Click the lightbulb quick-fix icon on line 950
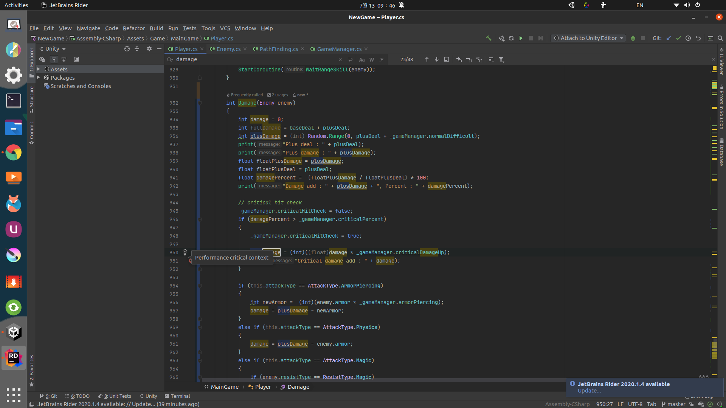This screenshot has height=408, width=726. 185,252
